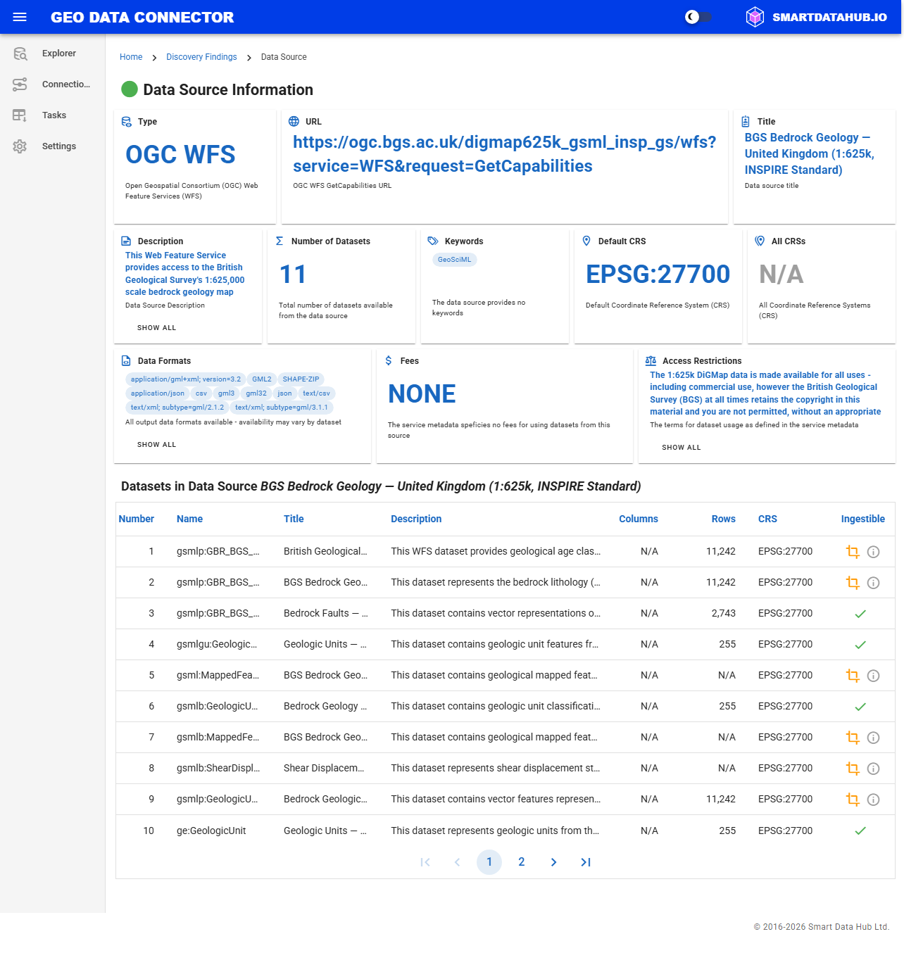Viewport: 904px width, 953px height.
Task: Sort table by Rows column header
Action: pyautogui.click(x=723, y=519)
